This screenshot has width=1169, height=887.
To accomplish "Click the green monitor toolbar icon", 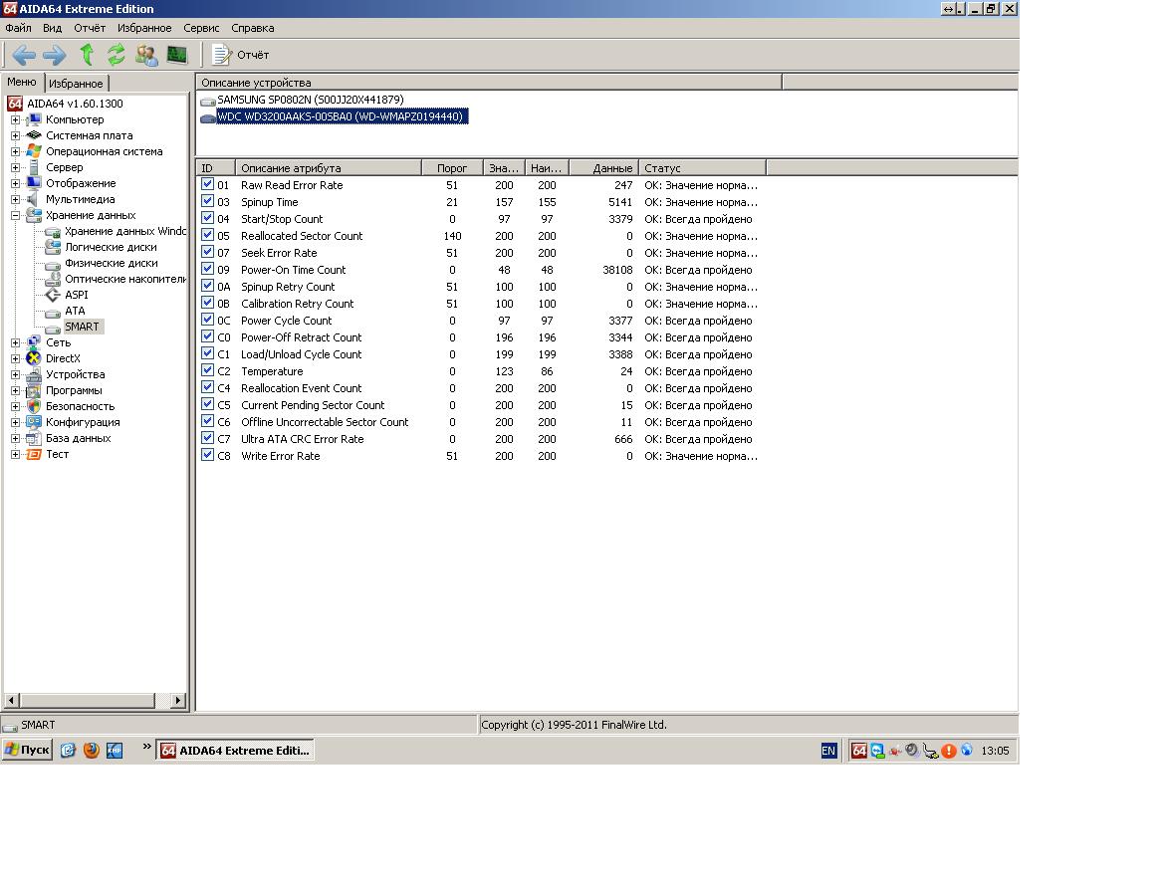I will (x=177, y=55).
